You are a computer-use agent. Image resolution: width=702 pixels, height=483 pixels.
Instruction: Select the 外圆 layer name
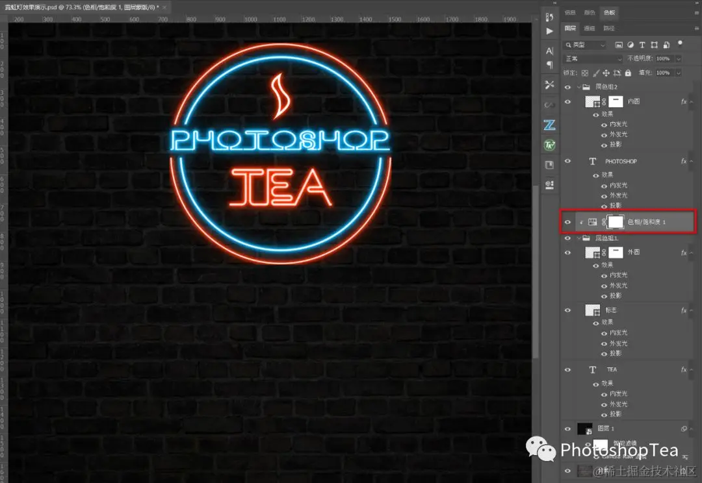pyautogui.click(x=634, y=253)
